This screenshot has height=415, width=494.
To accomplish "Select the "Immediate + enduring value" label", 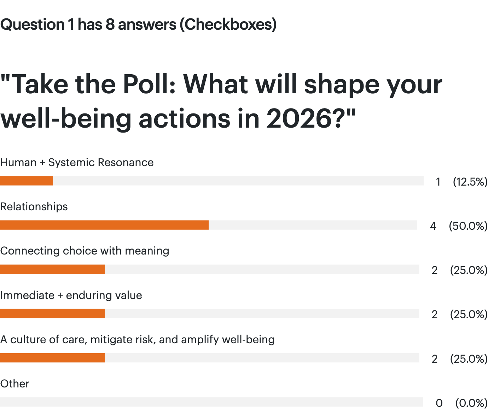I will point(71,296).
